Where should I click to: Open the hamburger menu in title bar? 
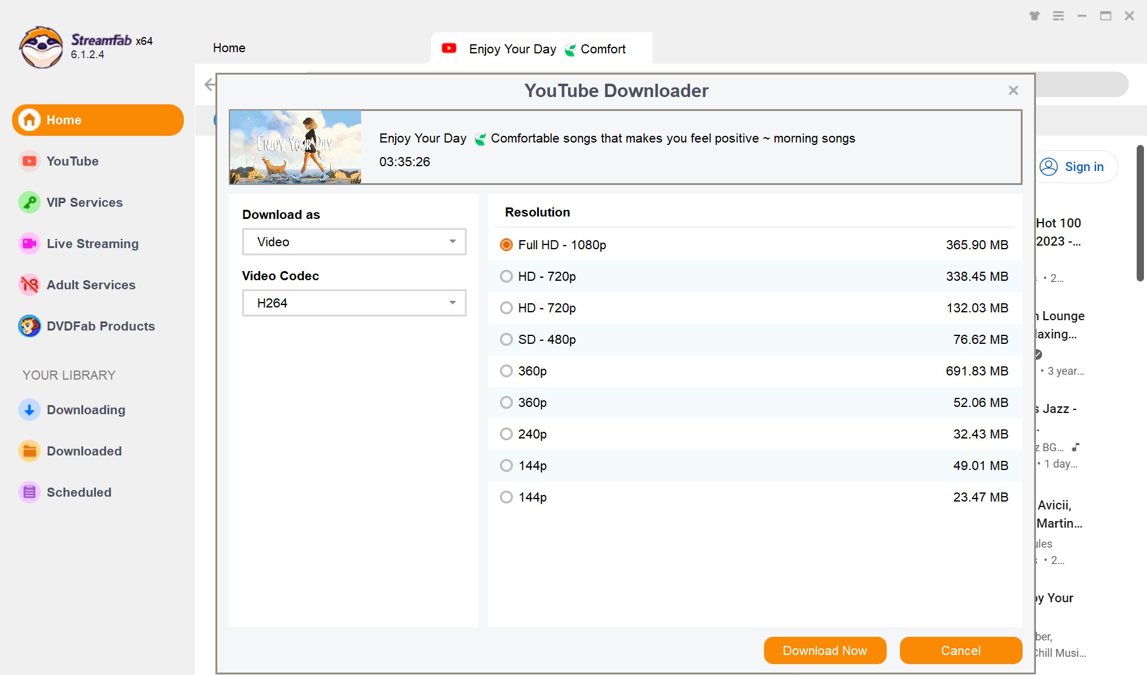1058,16
